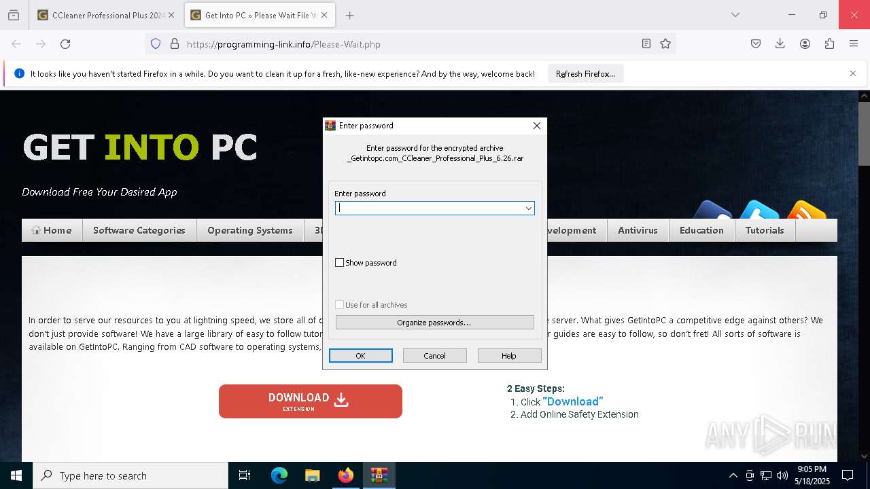Viewport: 870px width, 489px height.
Task: Click the Firefox account icon
Action: [805, 44]
